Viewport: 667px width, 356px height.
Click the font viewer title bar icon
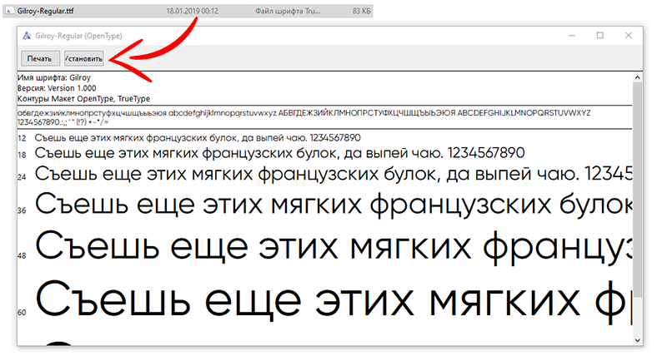(x=28, y=37)
